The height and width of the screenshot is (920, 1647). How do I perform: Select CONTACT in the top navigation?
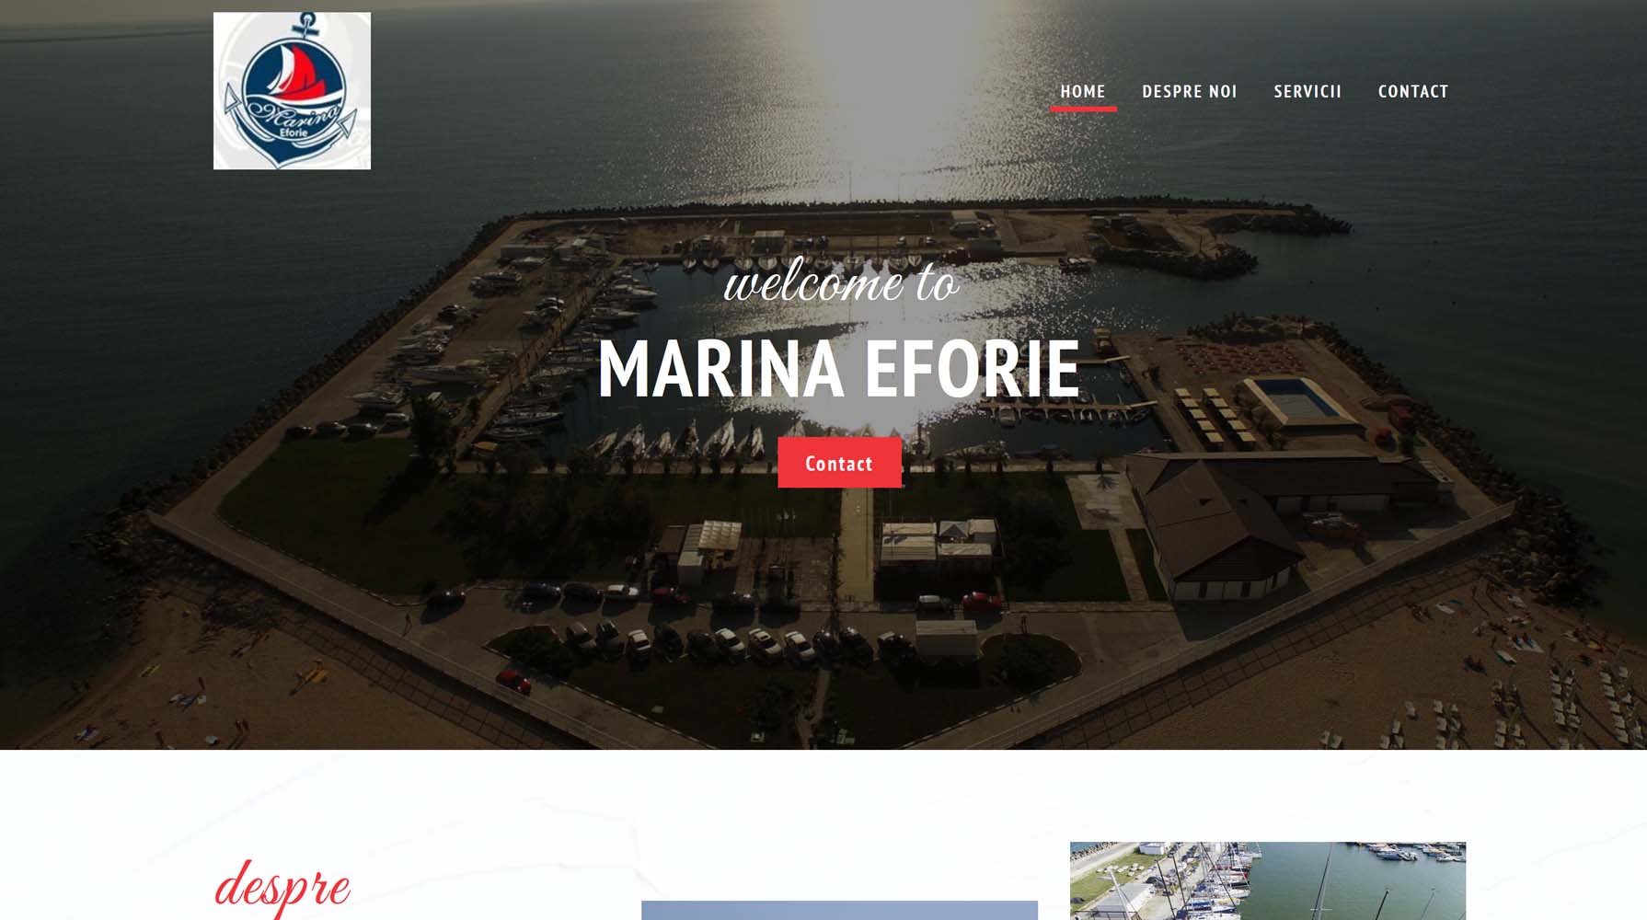pyautogui.click(x=1413, y=91)
